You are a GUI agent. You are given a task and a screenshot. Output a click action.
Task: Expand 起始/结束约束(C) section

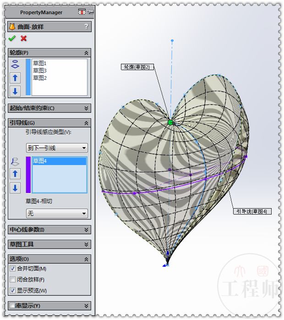86,108
